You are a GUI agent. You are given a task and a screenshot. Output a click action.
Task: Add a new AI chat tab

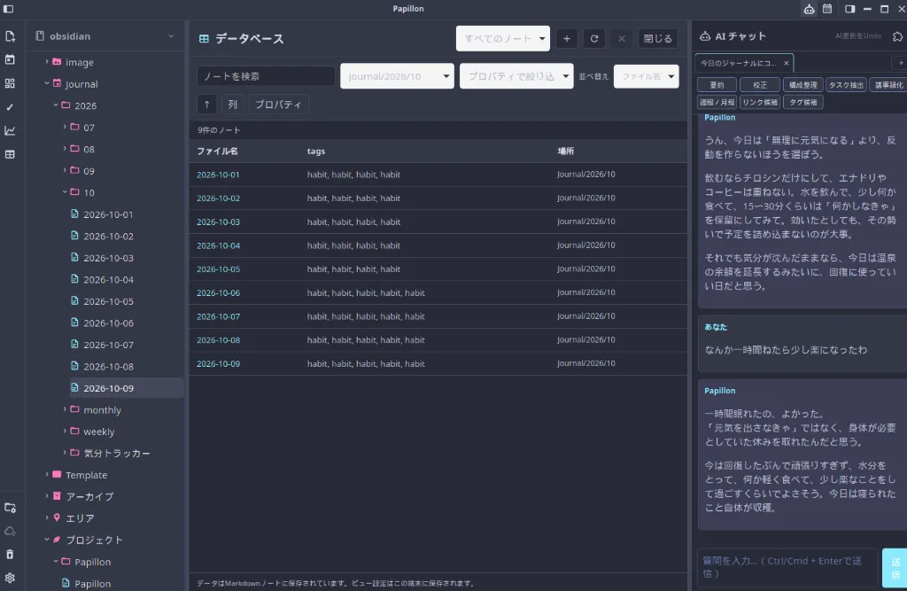tap(901, 63)
